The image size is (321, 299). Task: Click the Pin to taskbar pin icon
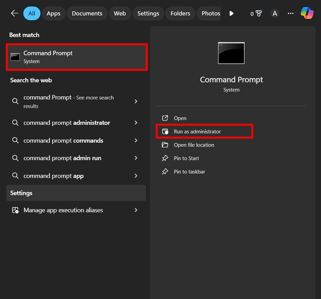click(165, 172)
